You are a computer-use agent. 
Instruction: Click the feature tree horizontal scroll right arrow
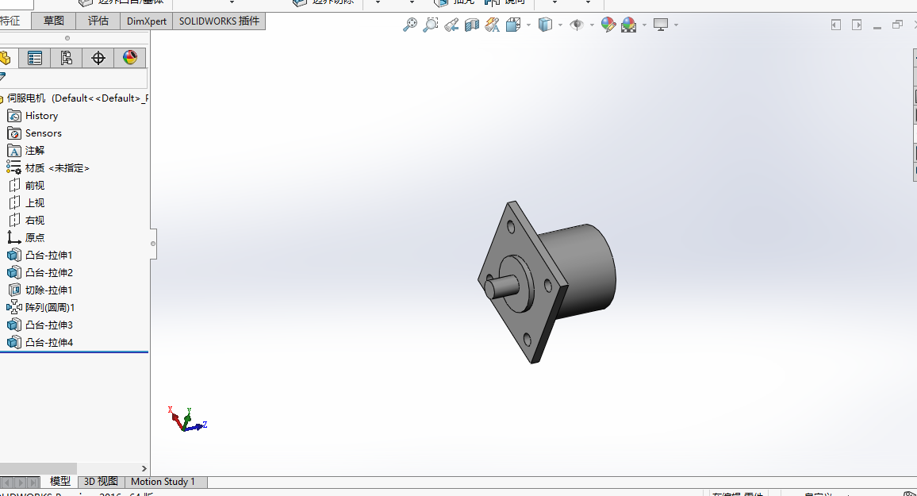click(x=144, y=468)
